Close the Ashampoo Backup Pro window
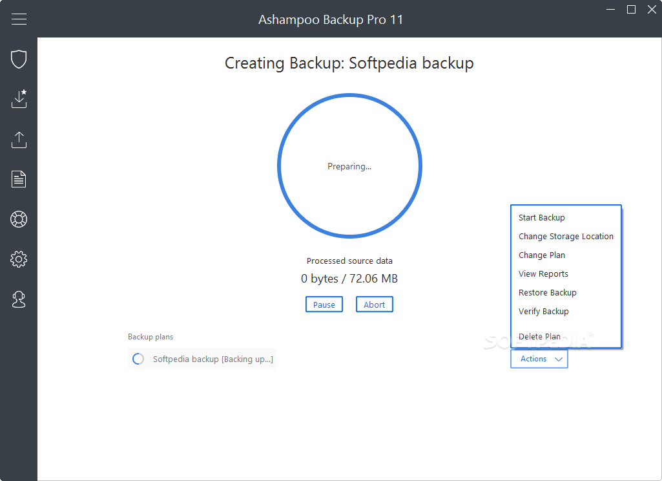662x481 pixels. click(652, 9)
